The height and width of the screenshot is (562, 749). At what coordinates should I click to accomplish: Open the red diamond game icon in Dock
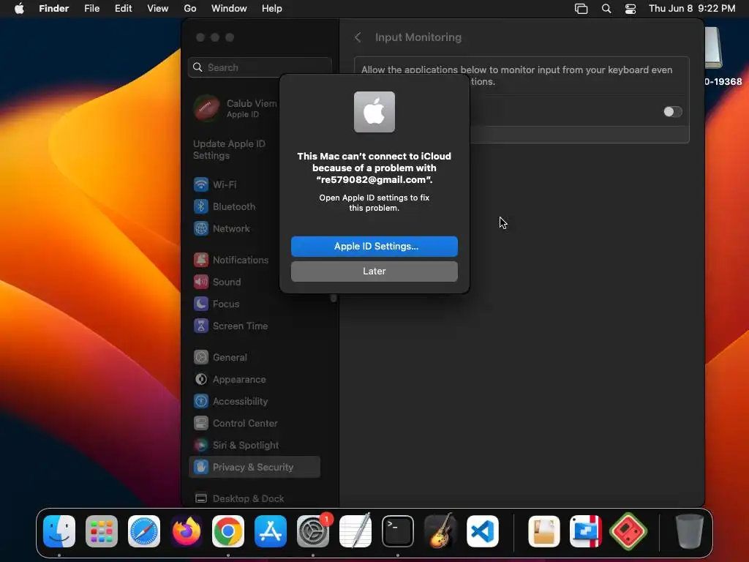pos(628,531)
